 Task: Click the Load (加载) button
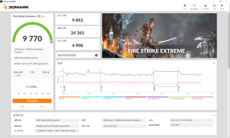click(x=22, y=106)
